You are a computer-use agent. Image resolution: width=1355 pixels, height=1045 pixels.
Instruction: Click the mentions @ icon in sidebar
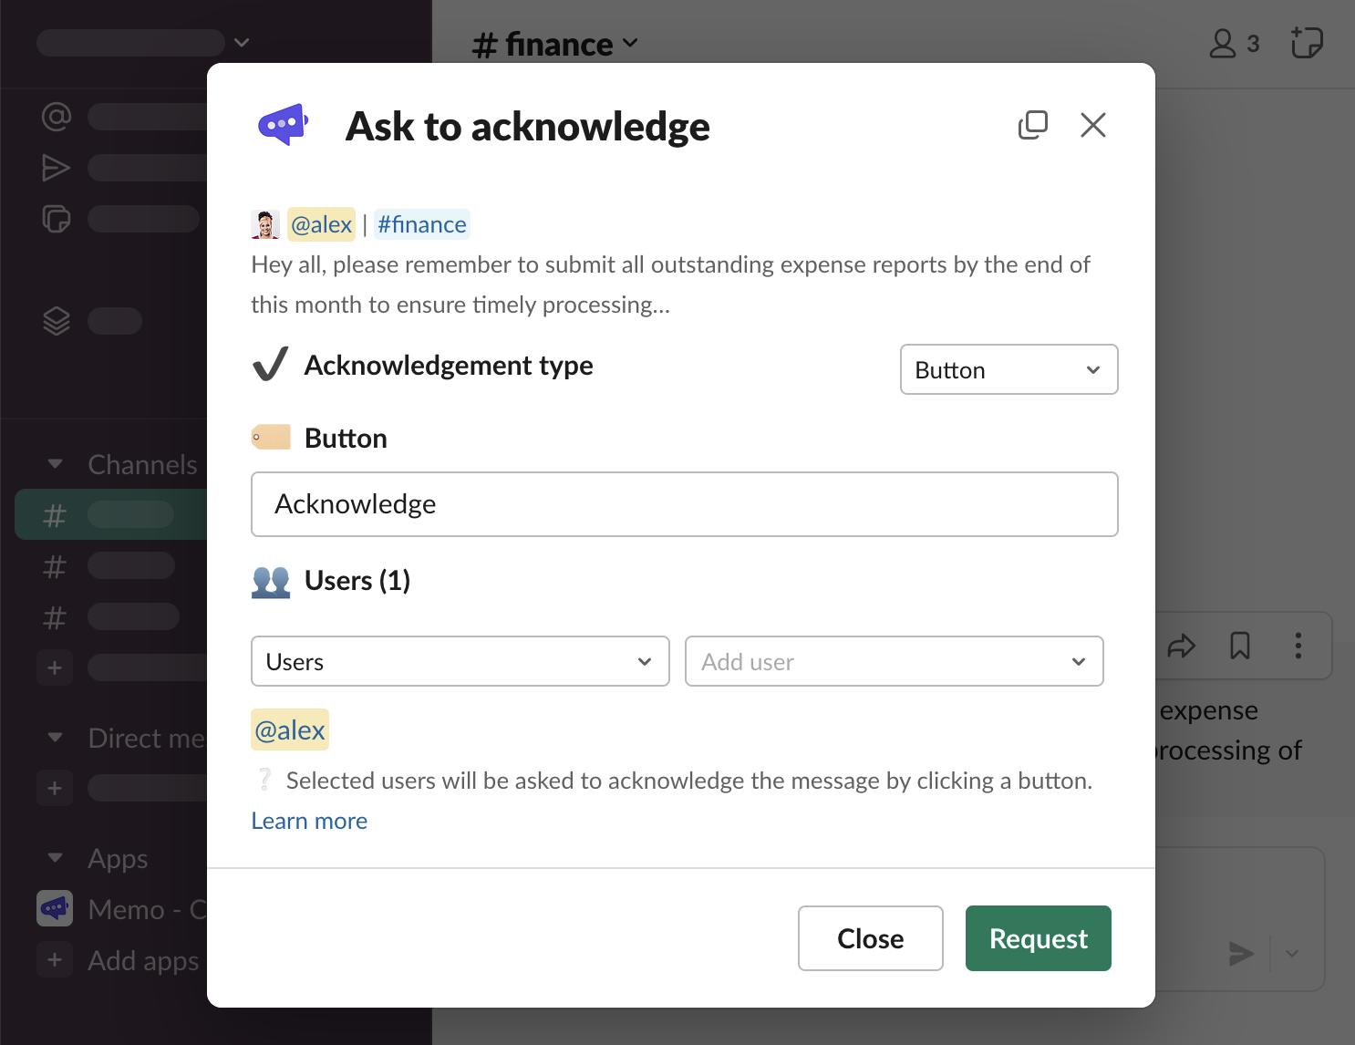click(56, 117)
